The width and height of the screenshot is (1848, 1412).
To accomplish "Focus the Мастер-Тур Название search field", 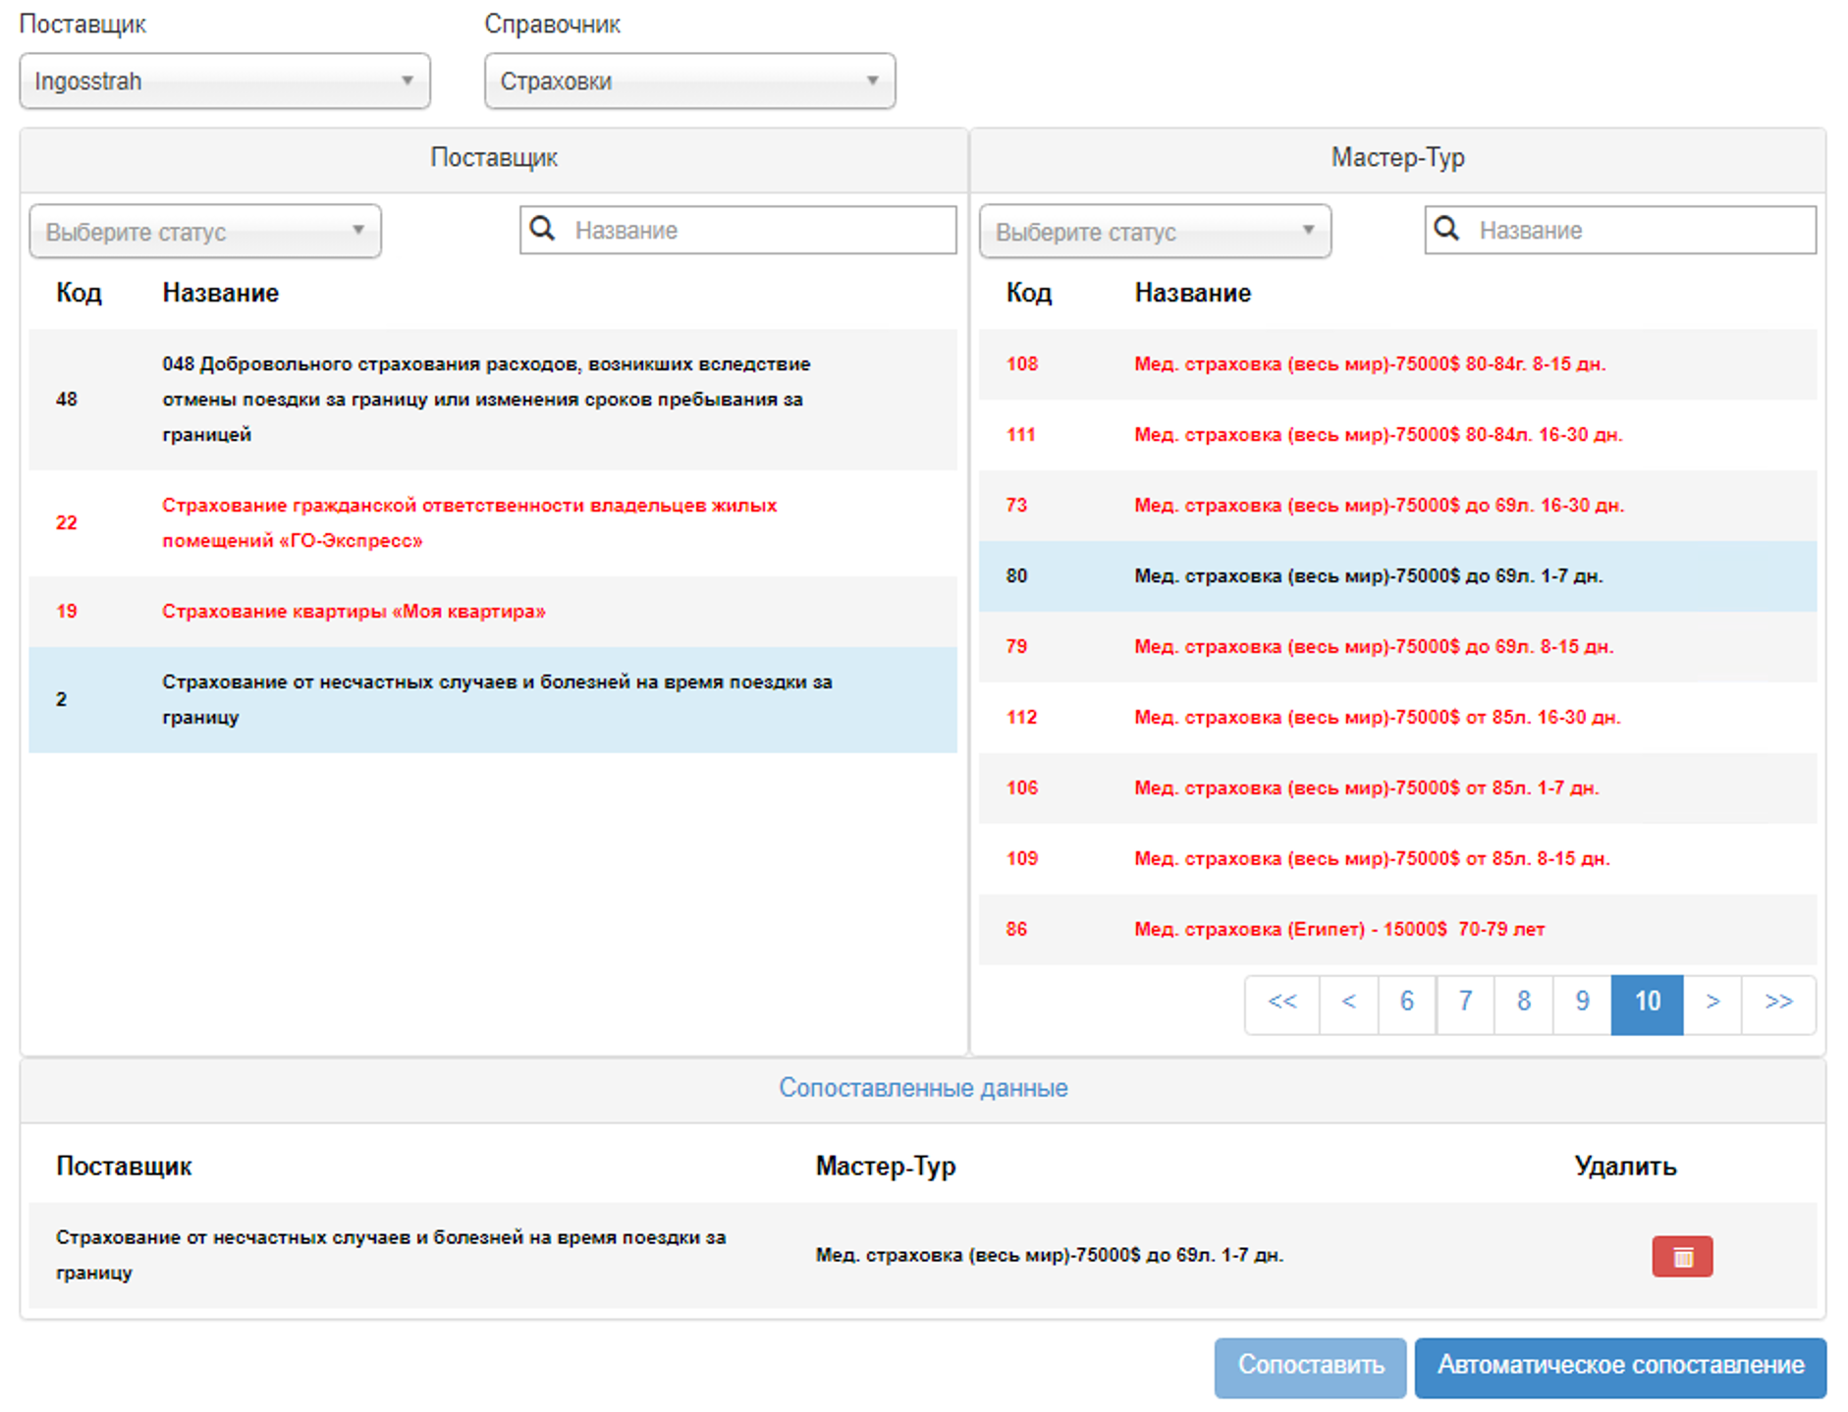I will 1640,230.
